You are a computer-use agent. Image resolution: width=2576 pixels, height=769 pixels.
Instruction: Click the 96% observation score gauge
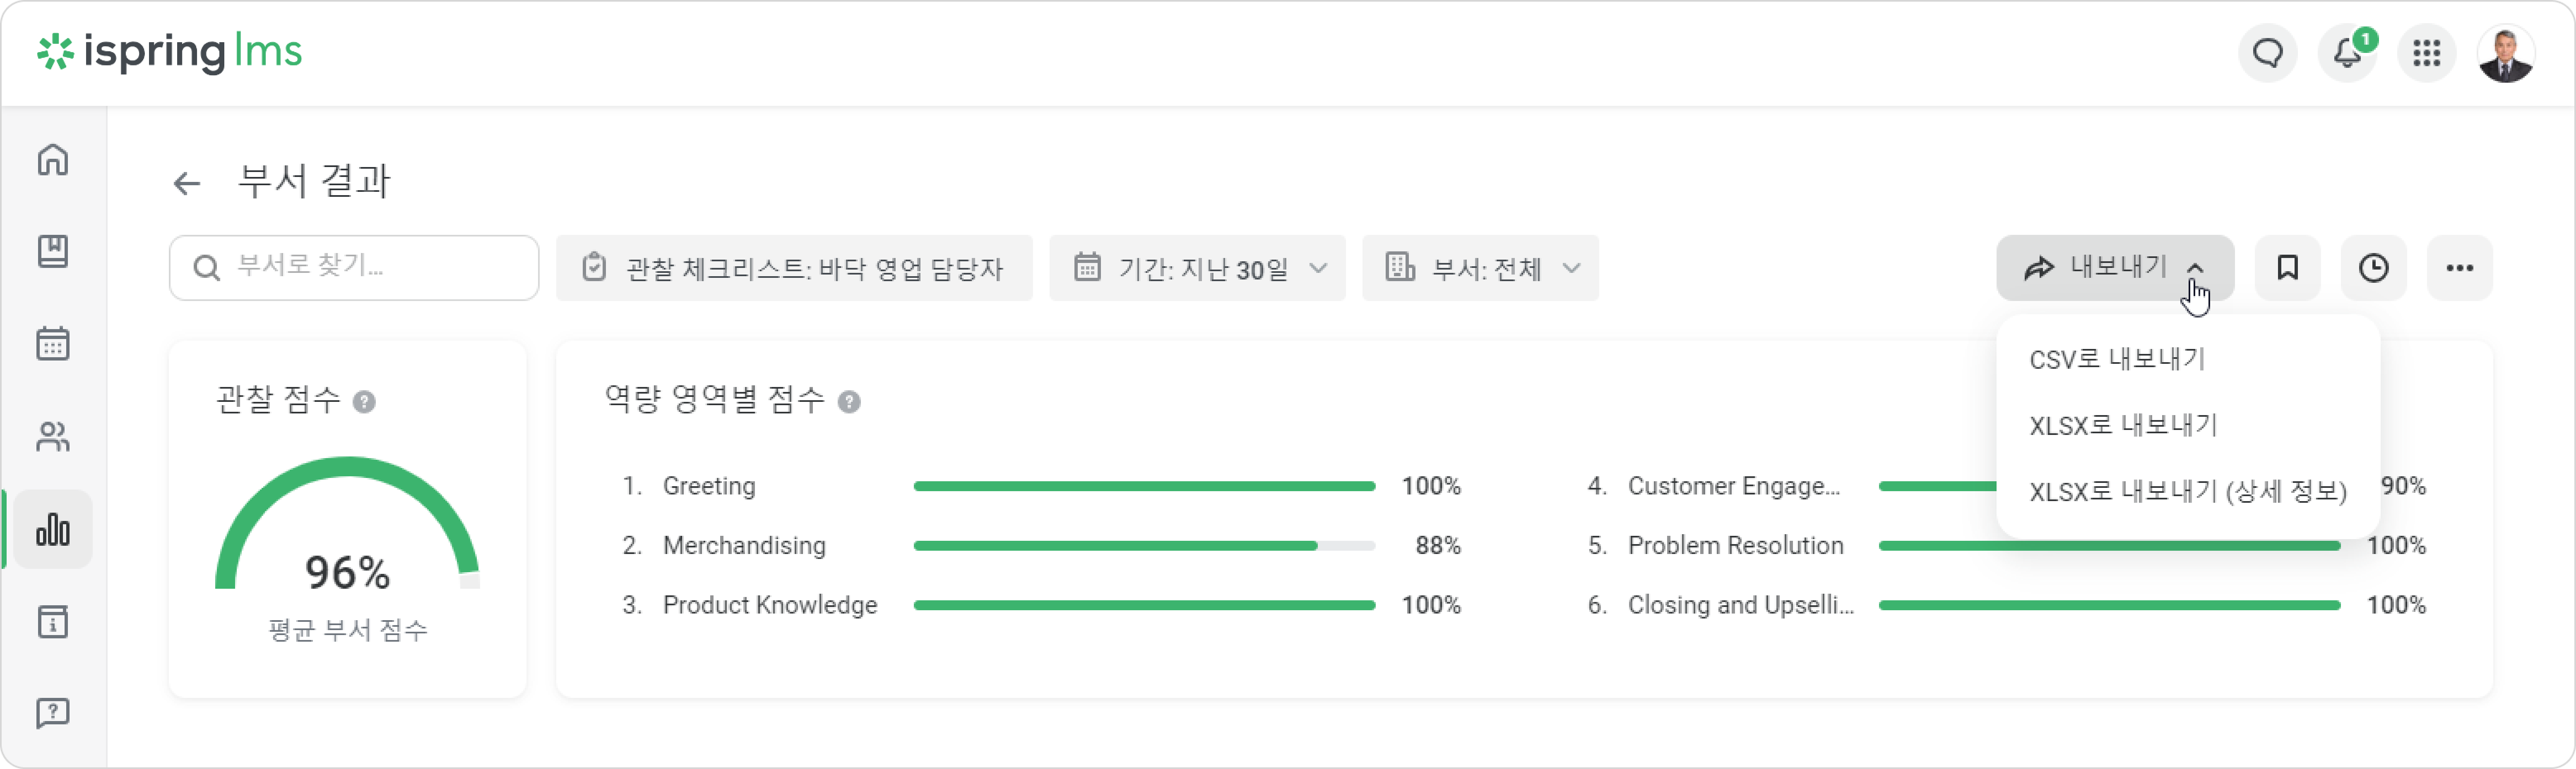tap(347, 523)
